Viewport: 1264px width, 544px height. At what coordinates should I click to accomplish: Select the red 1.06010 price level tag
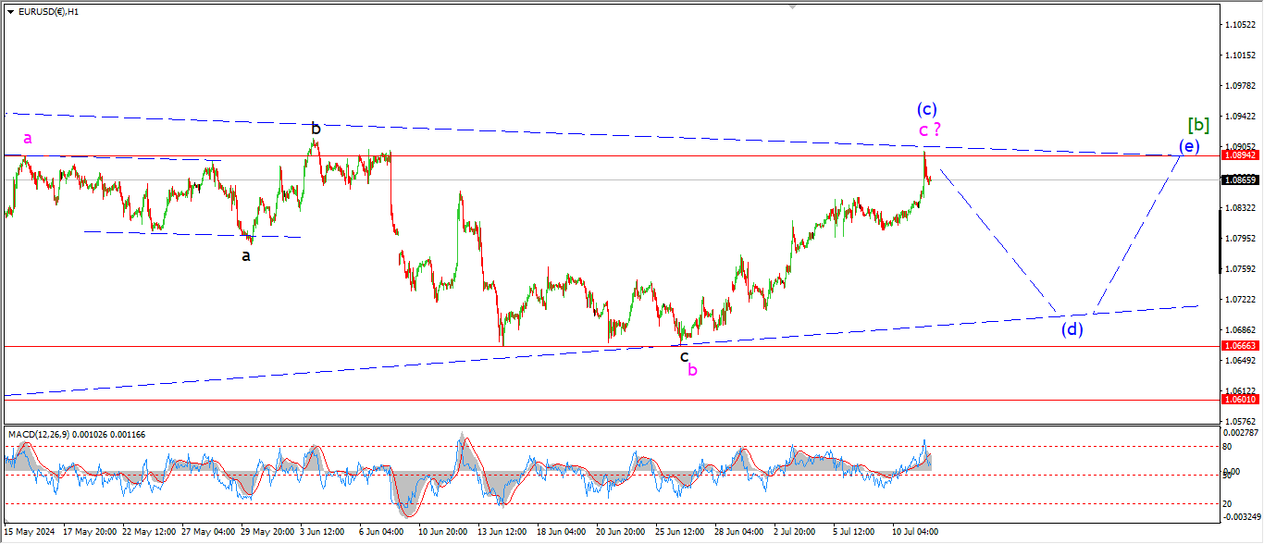(x=1239, y=400)
